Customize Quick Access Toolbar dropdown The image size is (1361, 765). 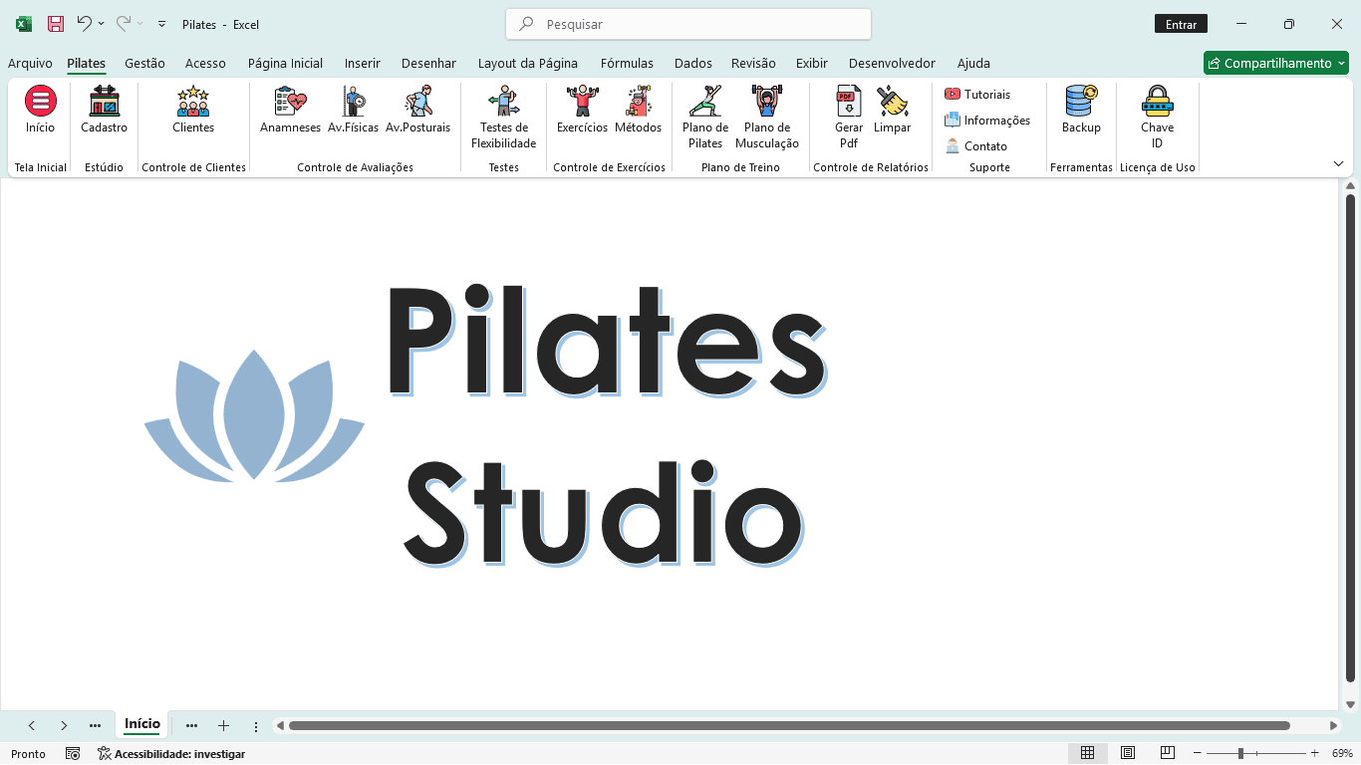161,24
